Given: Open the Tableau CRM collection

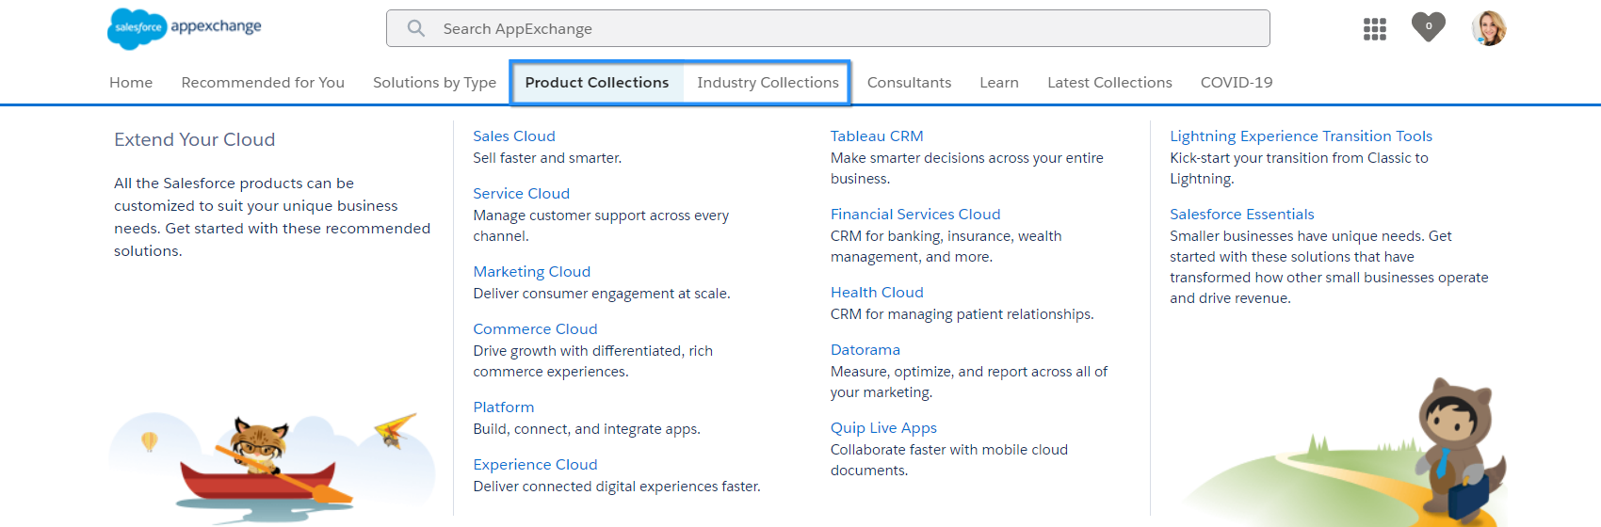Looking at the screenshot, I should click(877, 136).
